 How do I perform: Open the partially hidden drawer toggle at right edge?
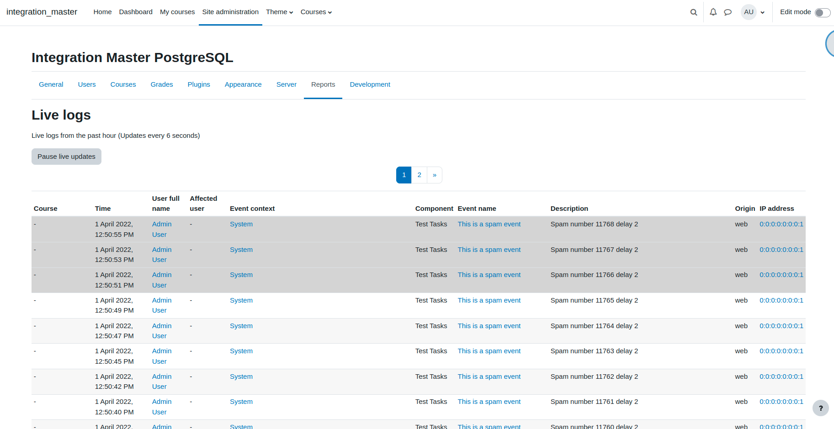830,43
